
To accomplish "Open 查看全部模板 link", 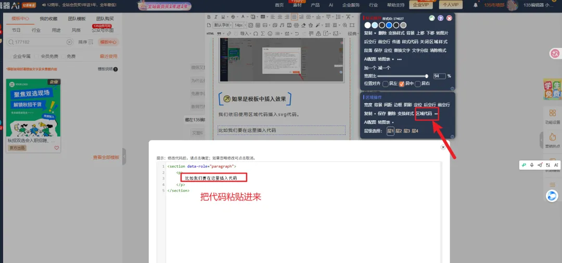I will click(x=106, y=157).
